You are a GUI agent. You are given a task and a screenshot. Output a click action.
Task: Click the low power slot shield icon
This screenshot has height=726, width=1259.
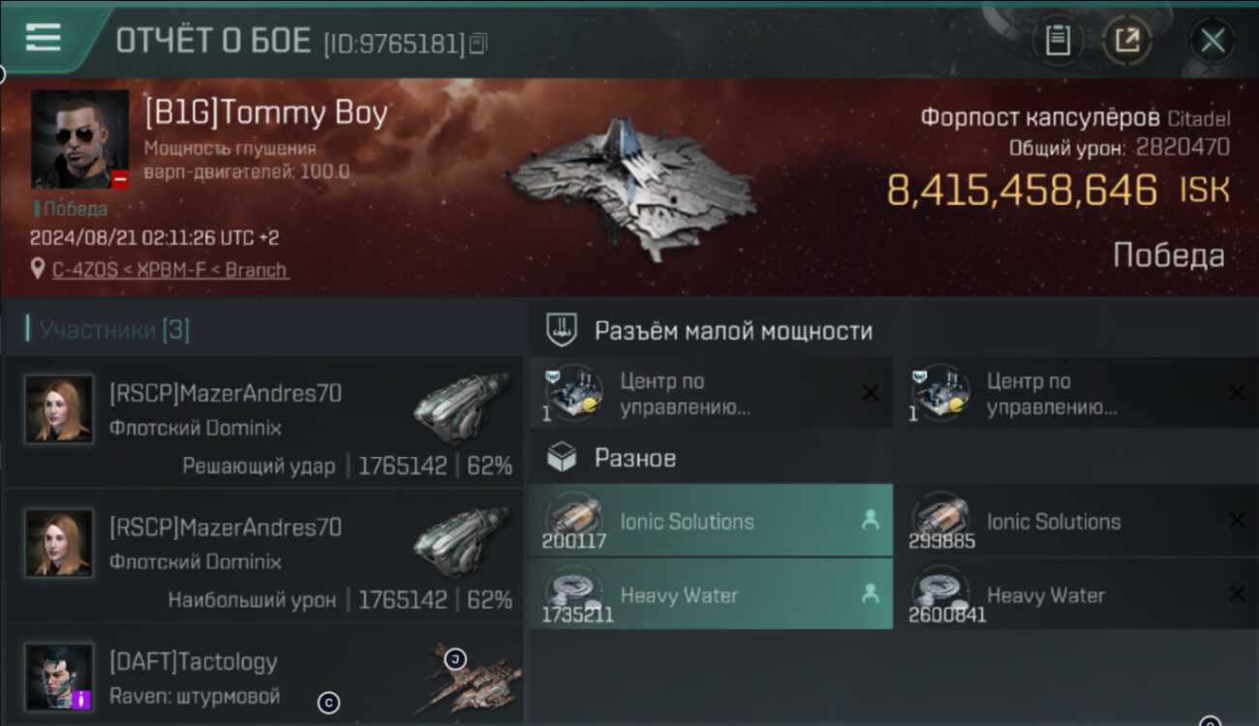[x=562, y=330]
